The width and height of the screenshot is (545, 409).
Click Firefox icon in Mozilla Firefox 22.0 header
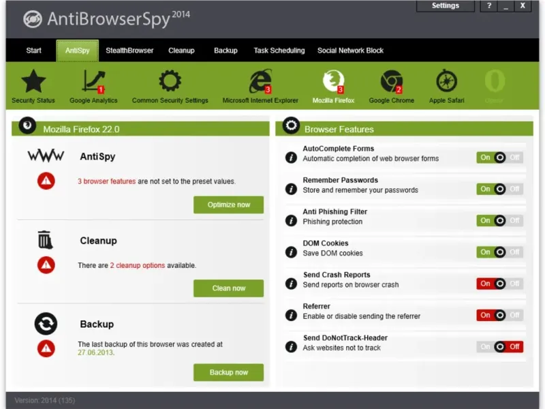point(27,125)
